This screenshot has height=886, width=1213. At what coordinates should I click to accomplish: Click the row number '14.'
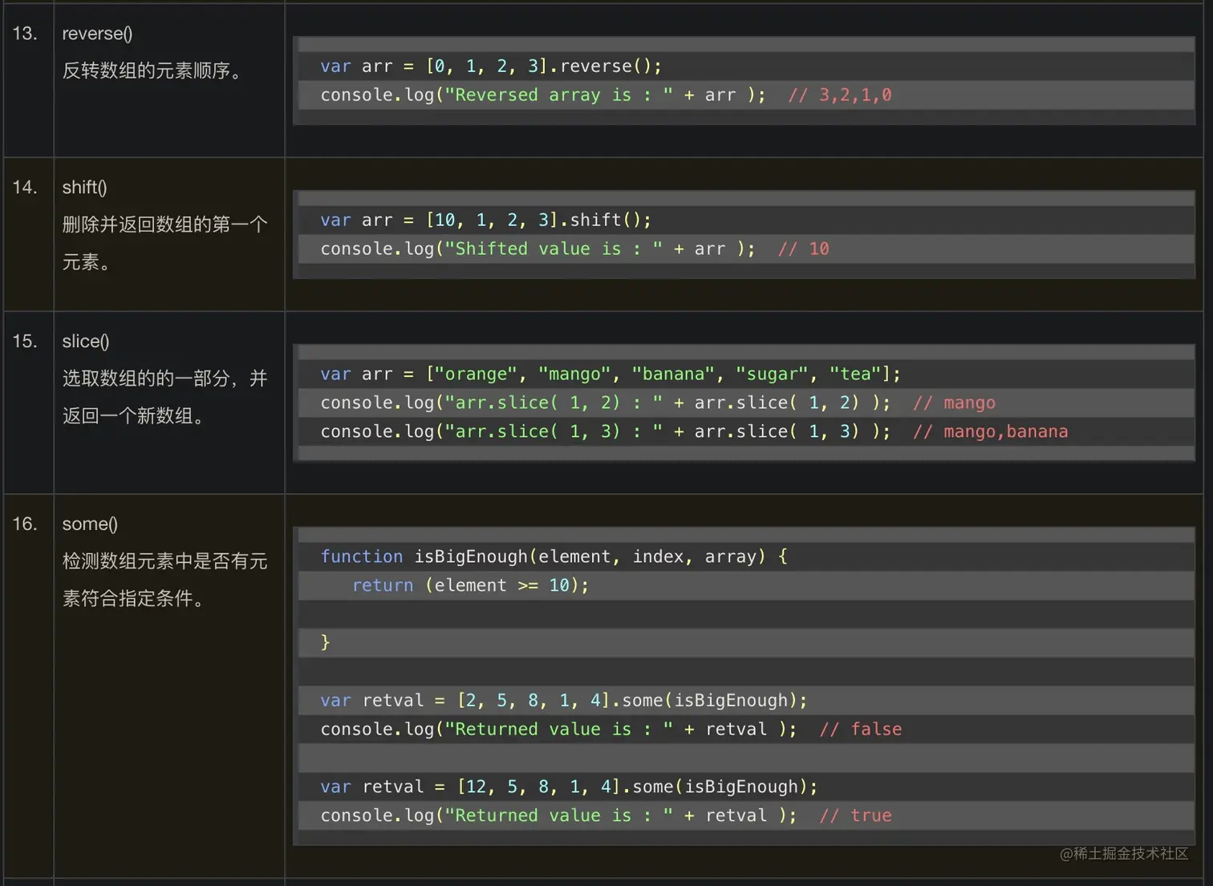(25, 188)
